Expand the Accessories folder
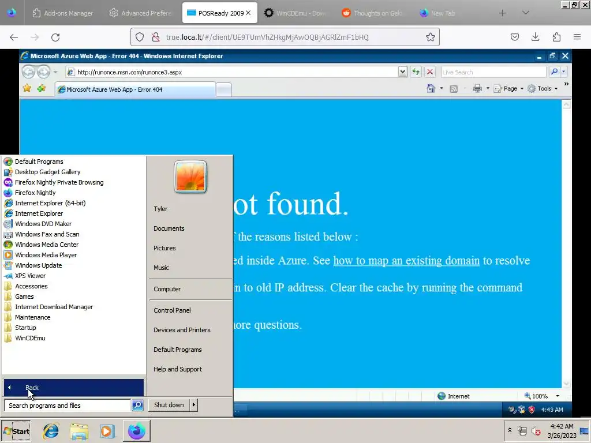Screen dimensions: 591x443 (31, 286)
